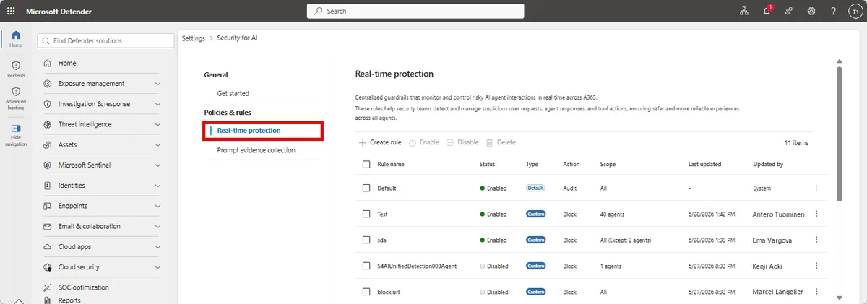Screen dimensions: 867x304
Task: Open more options for block url rule
Action: click(x=816, y=292)
